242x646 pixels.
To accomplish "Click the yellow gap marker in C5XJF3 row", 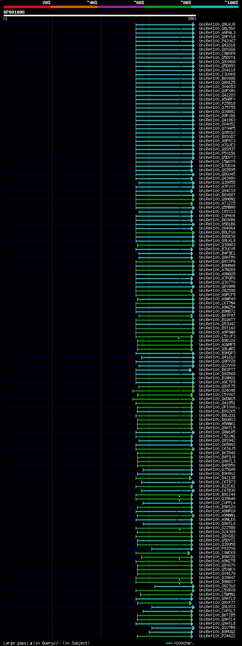I will click(178, 338).
